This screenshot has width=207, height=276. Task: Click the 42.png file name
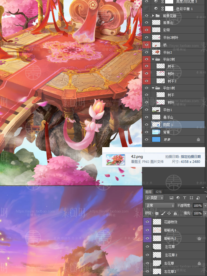[x=137, y=156]
